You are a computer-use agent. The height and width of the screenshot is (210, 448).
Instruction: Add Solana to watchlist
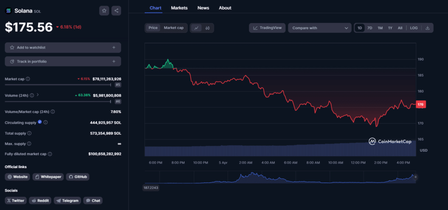(63, 47)
